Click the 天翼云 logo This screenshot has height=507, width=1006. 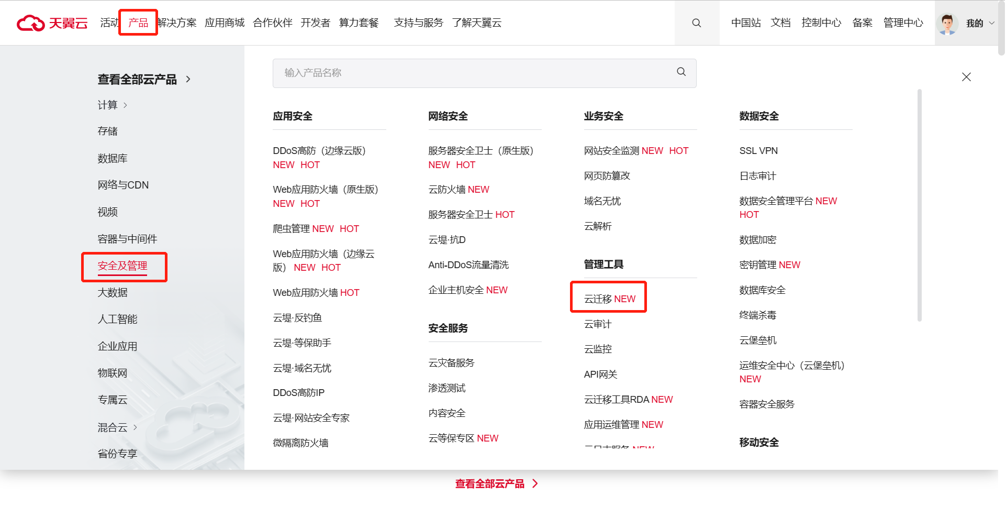click(x=52, y=23)
